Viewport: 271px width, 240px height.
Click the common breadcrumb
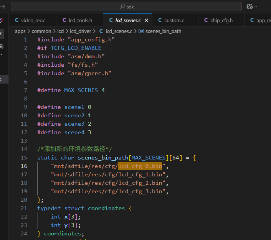41,31
